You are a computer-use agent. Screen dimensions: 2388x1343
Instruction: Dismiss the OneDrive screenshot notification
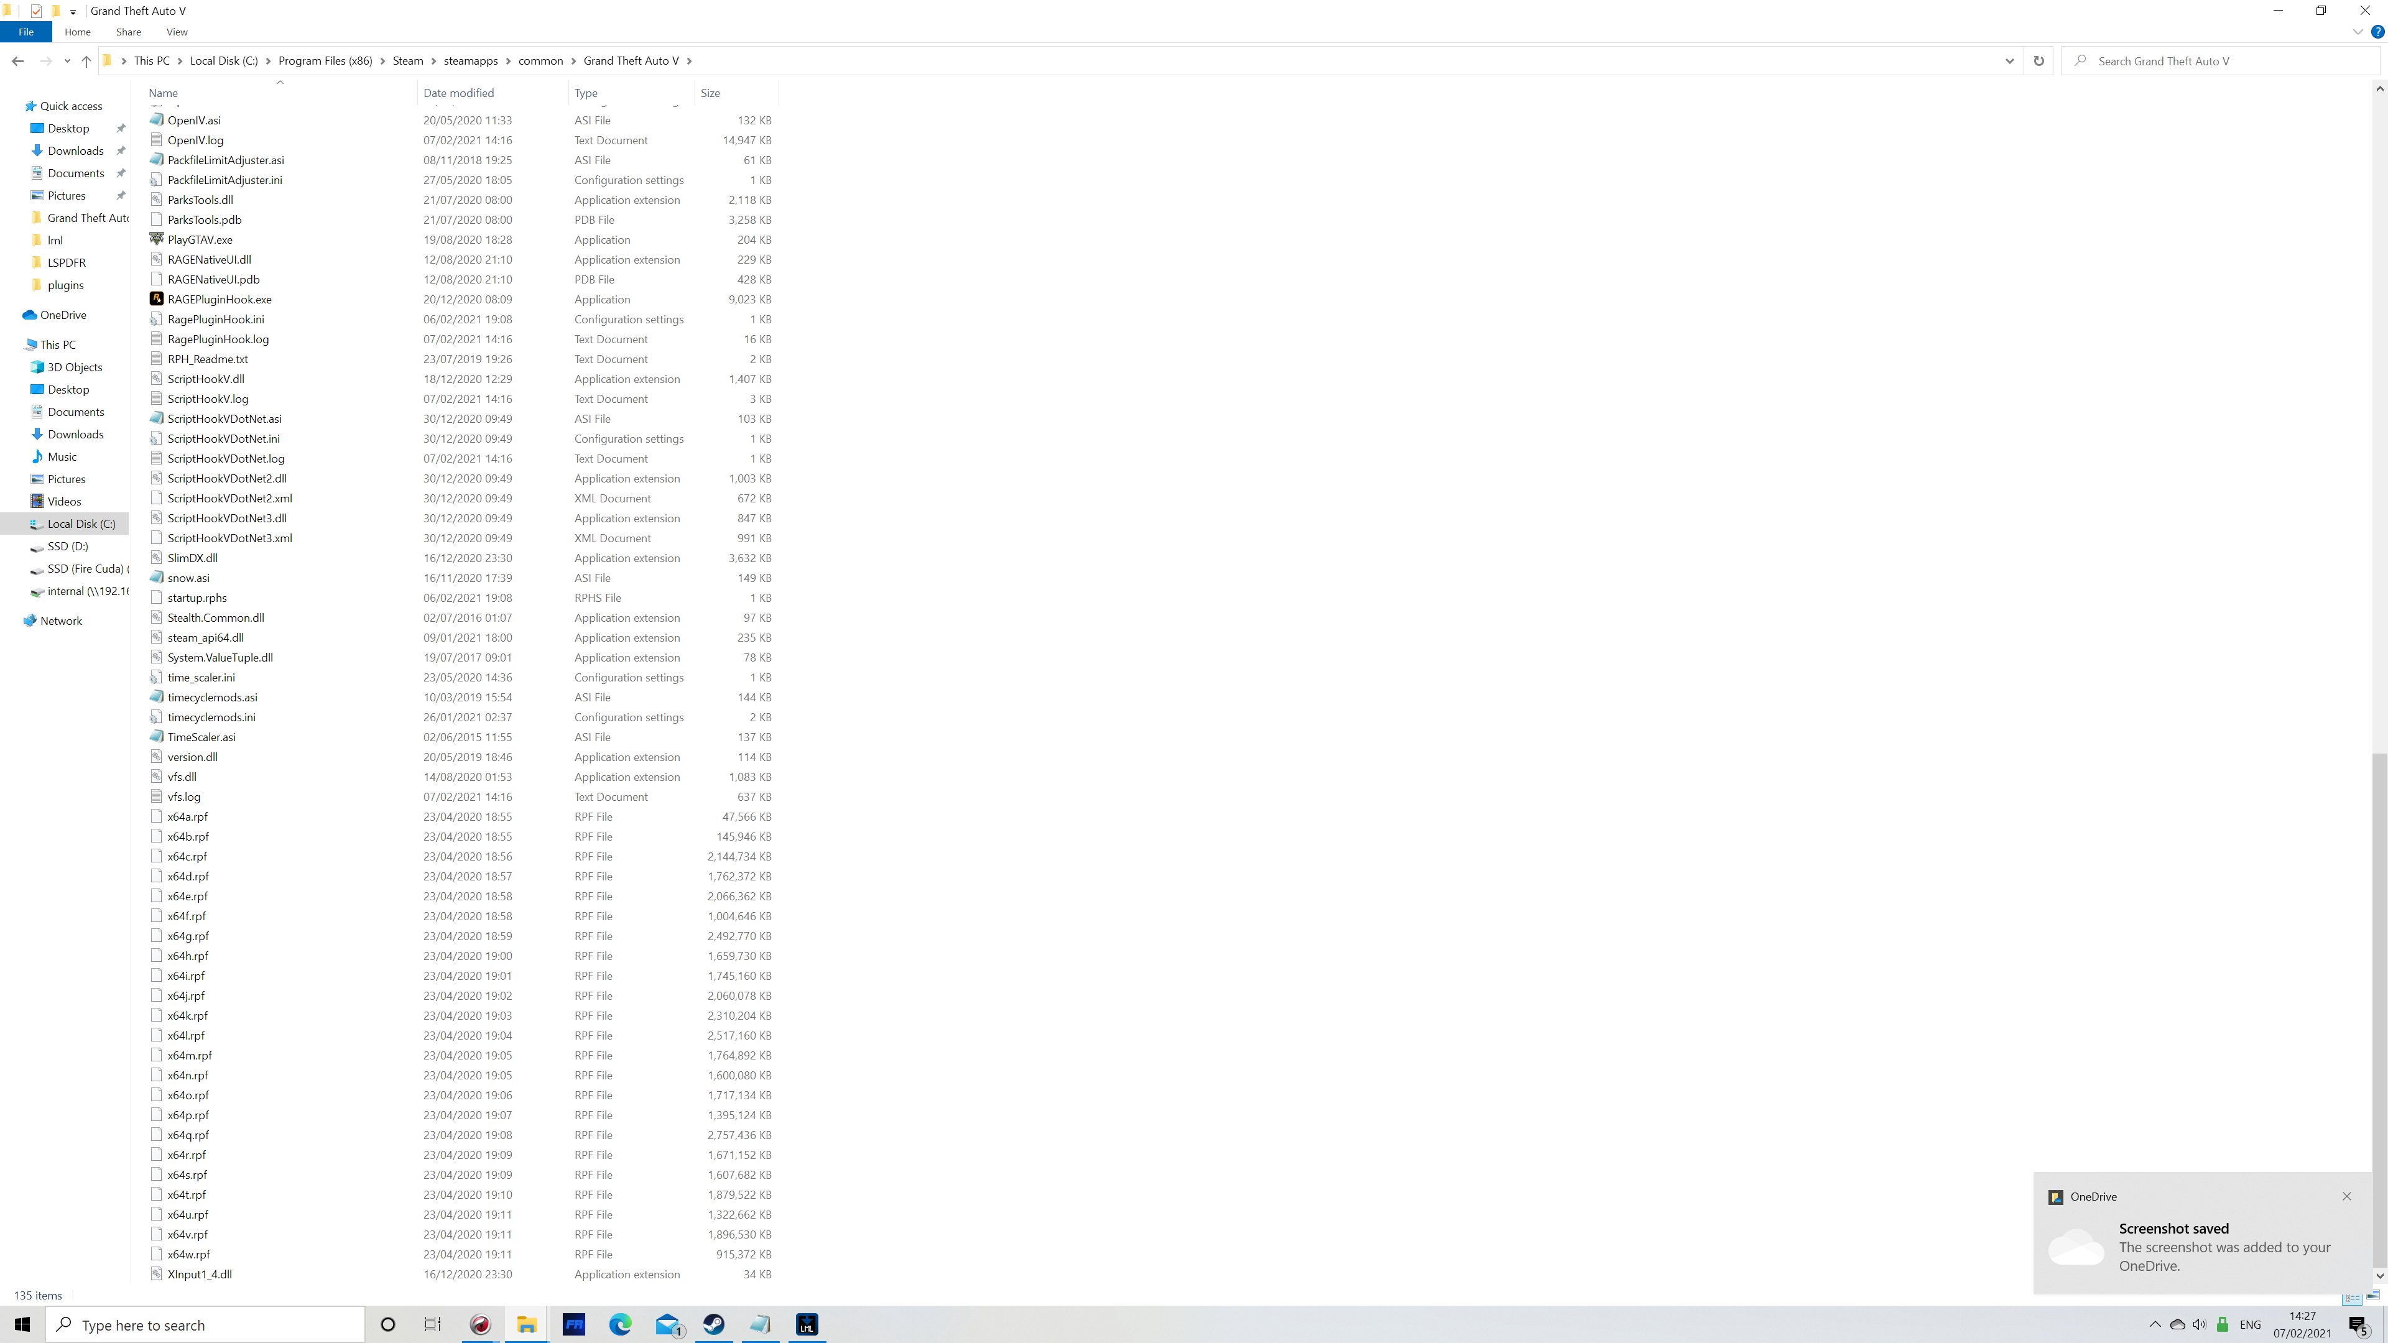tap(2346, 1196)
